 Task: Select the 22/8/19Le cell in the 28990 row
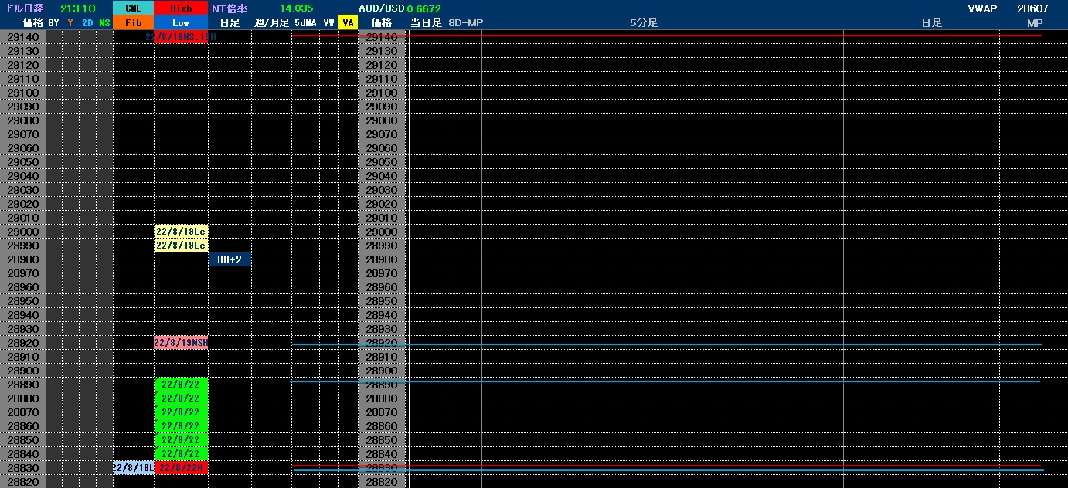pos(181,246)
